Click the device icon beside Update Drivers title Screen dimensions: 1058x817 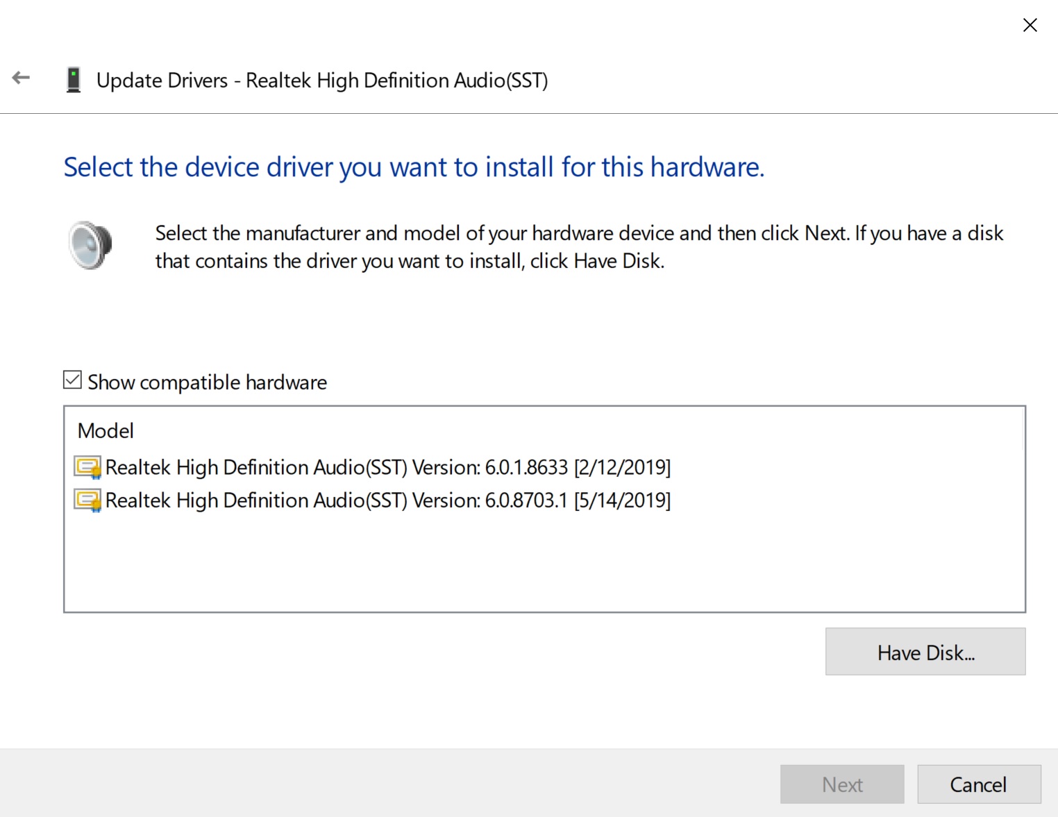(x=73, y=81)
